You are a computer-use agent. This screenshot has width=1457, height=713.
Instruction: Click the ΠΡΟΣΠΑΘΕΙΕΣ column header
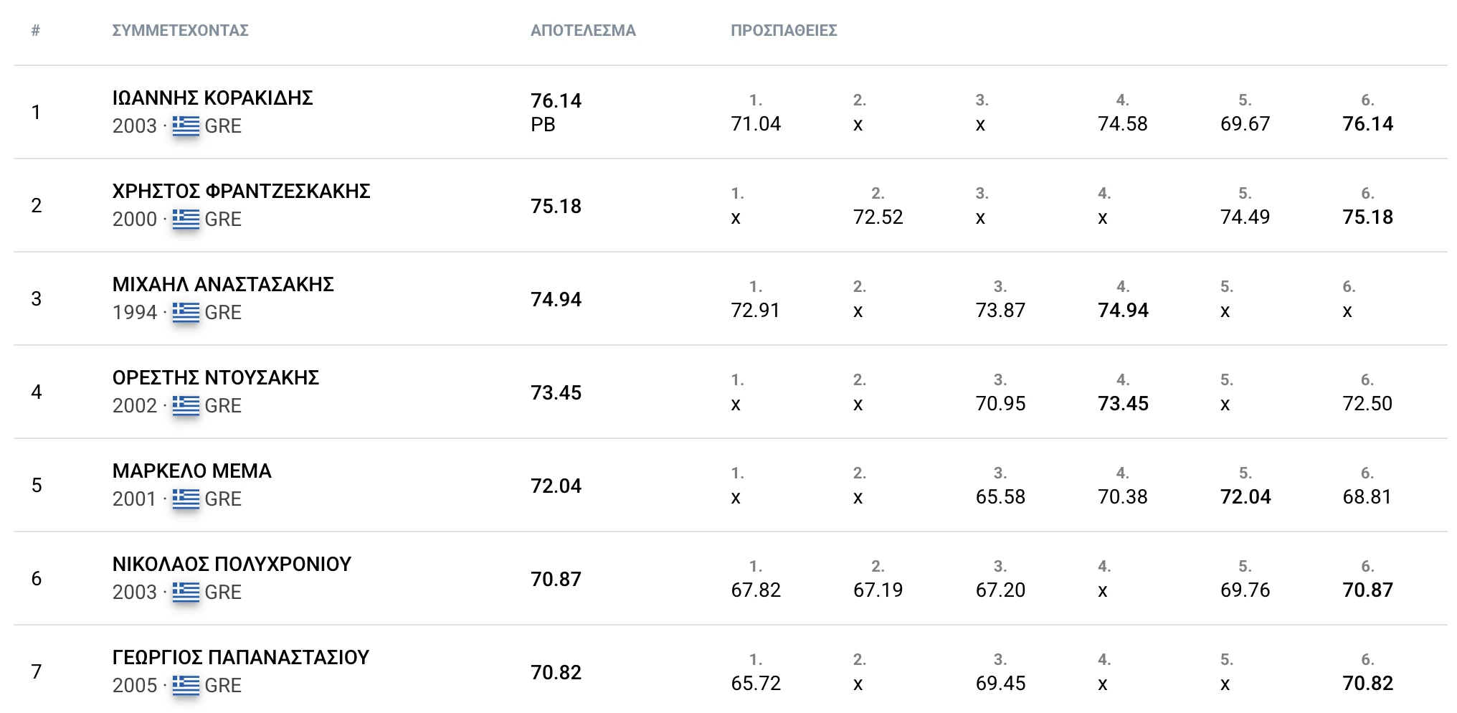[x=784, y=31]
